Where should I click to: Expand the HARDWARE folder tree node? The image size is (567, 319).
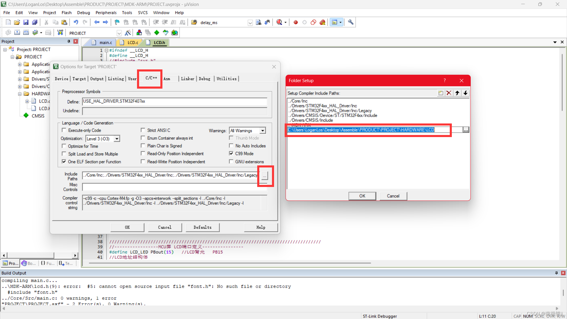(20, 94)
